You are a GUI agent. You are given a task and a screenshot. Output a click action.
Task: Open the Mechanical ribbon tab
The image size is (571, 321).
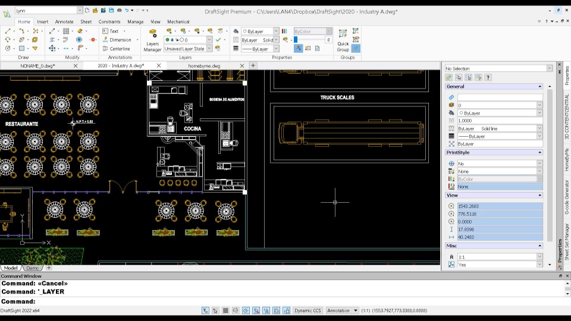(178, 22)
